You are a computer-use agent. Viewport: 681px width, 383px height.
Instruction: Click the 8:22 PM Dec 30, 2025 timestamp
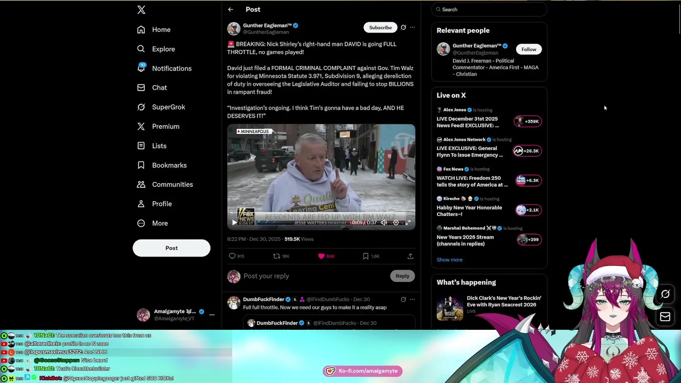point(254,239)
